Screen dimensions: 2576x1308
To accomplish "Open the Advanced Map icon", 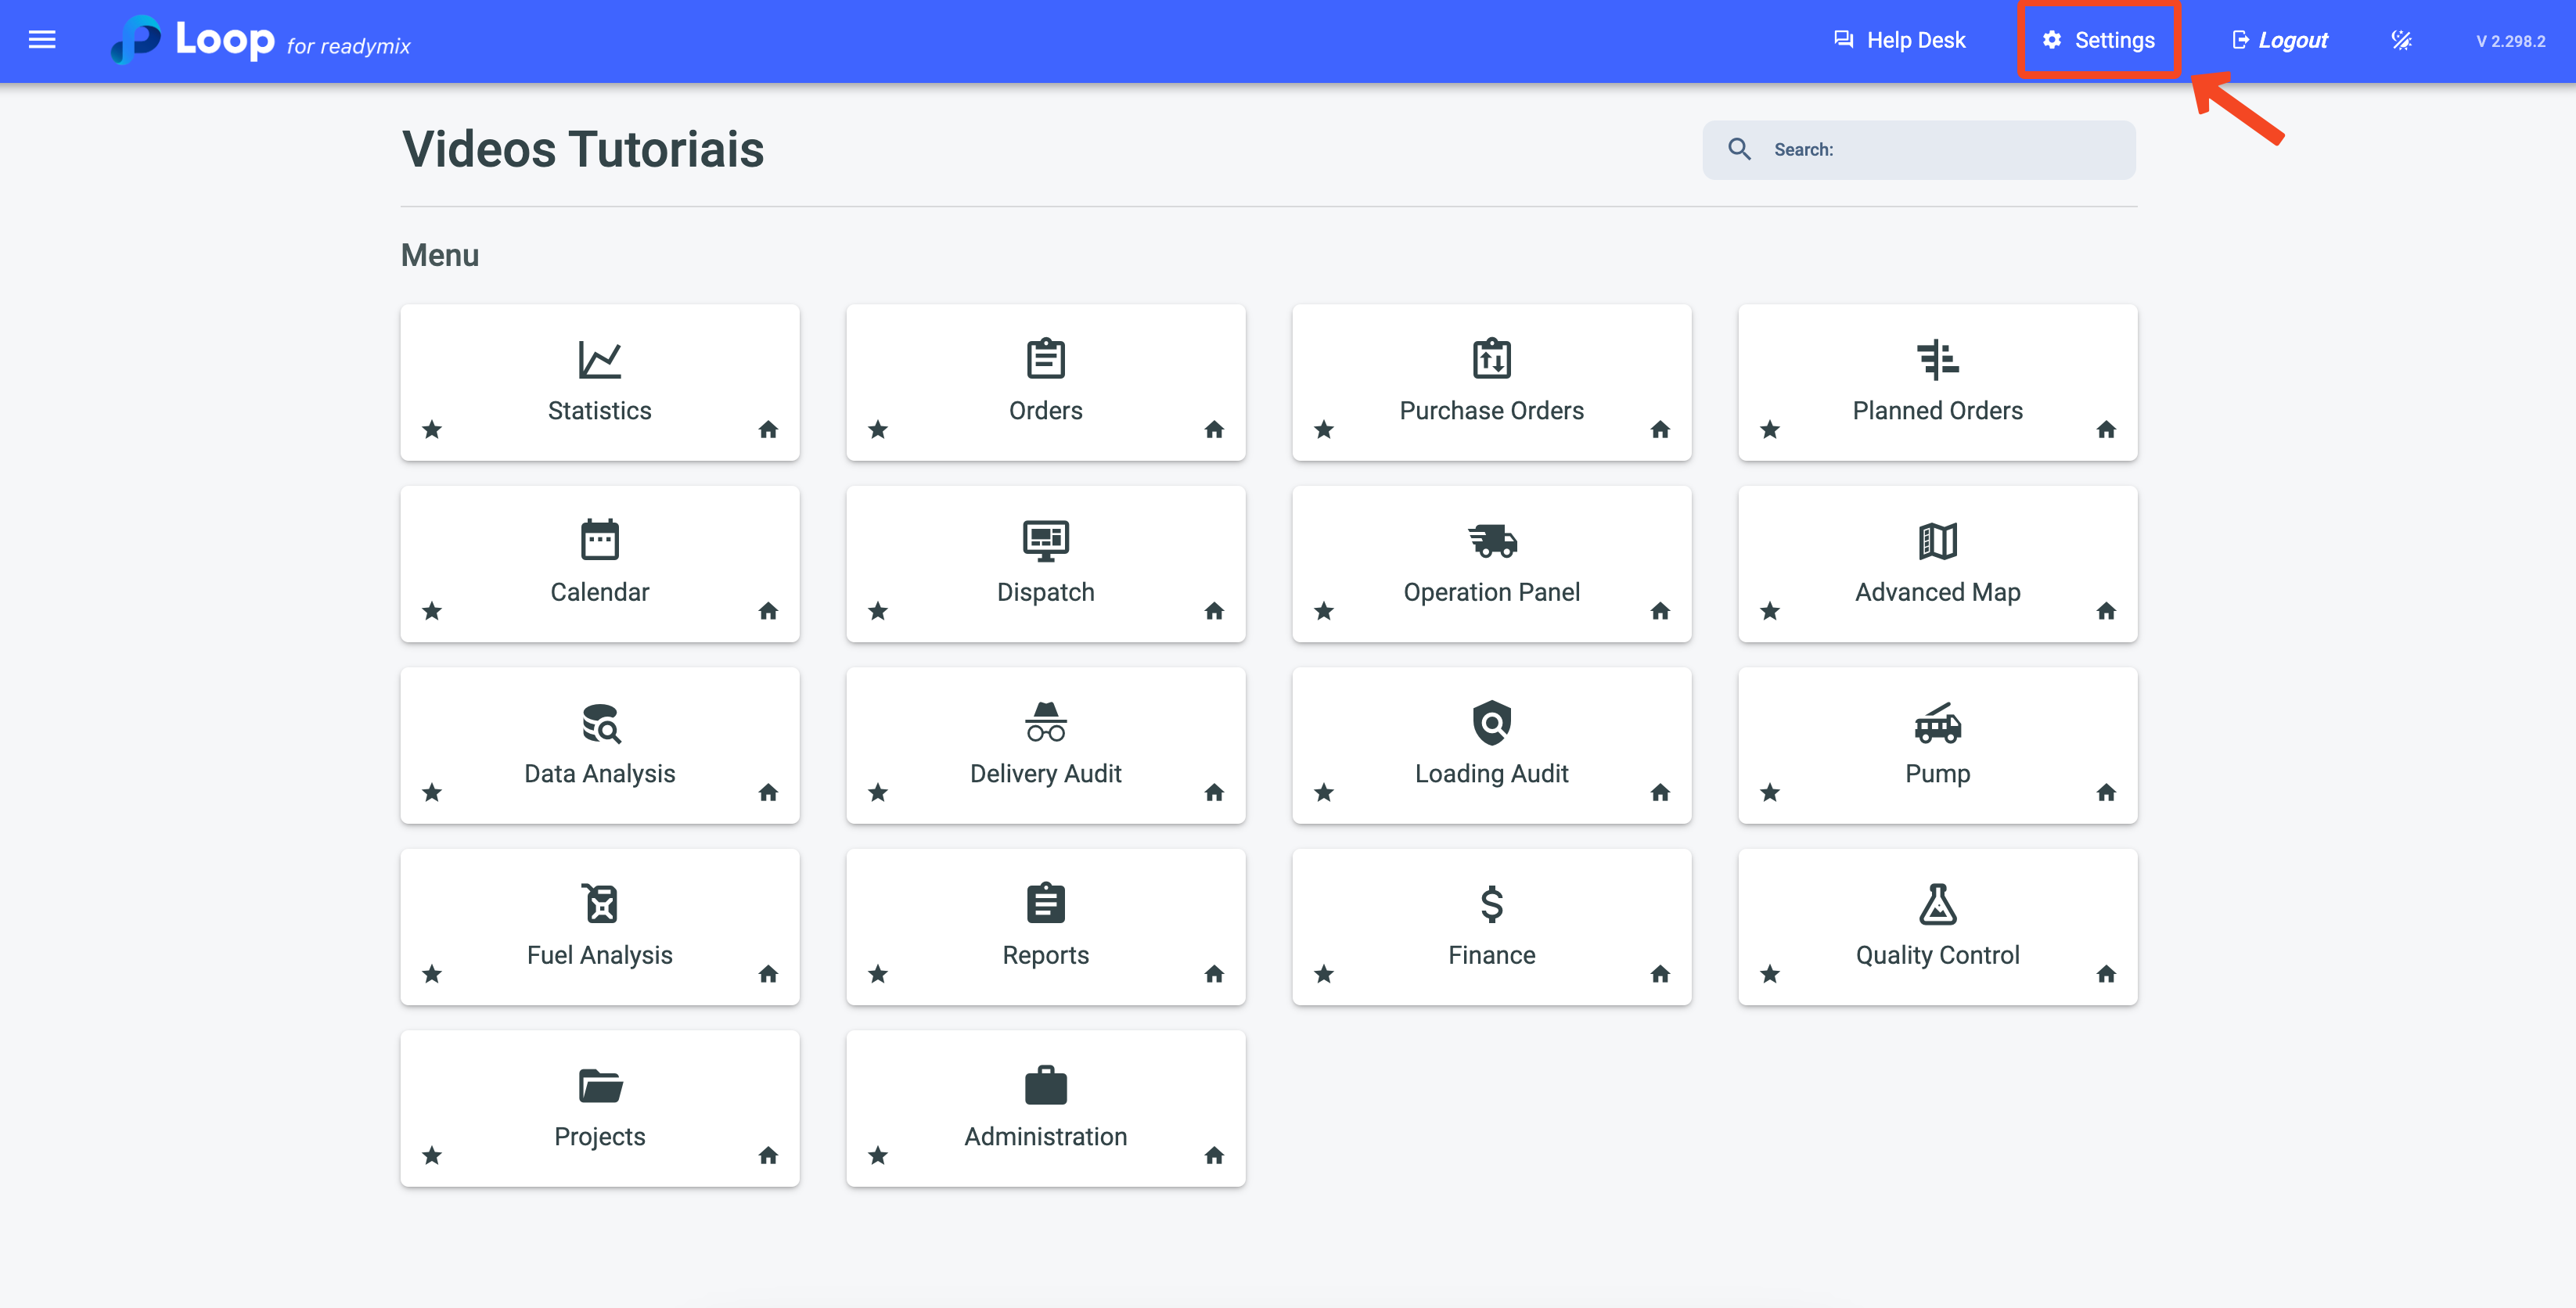I will pyautogui.click(x=1937, y=541).
